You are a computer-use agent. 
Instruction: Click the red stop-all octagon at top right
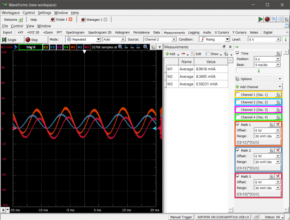pos(267,19)
